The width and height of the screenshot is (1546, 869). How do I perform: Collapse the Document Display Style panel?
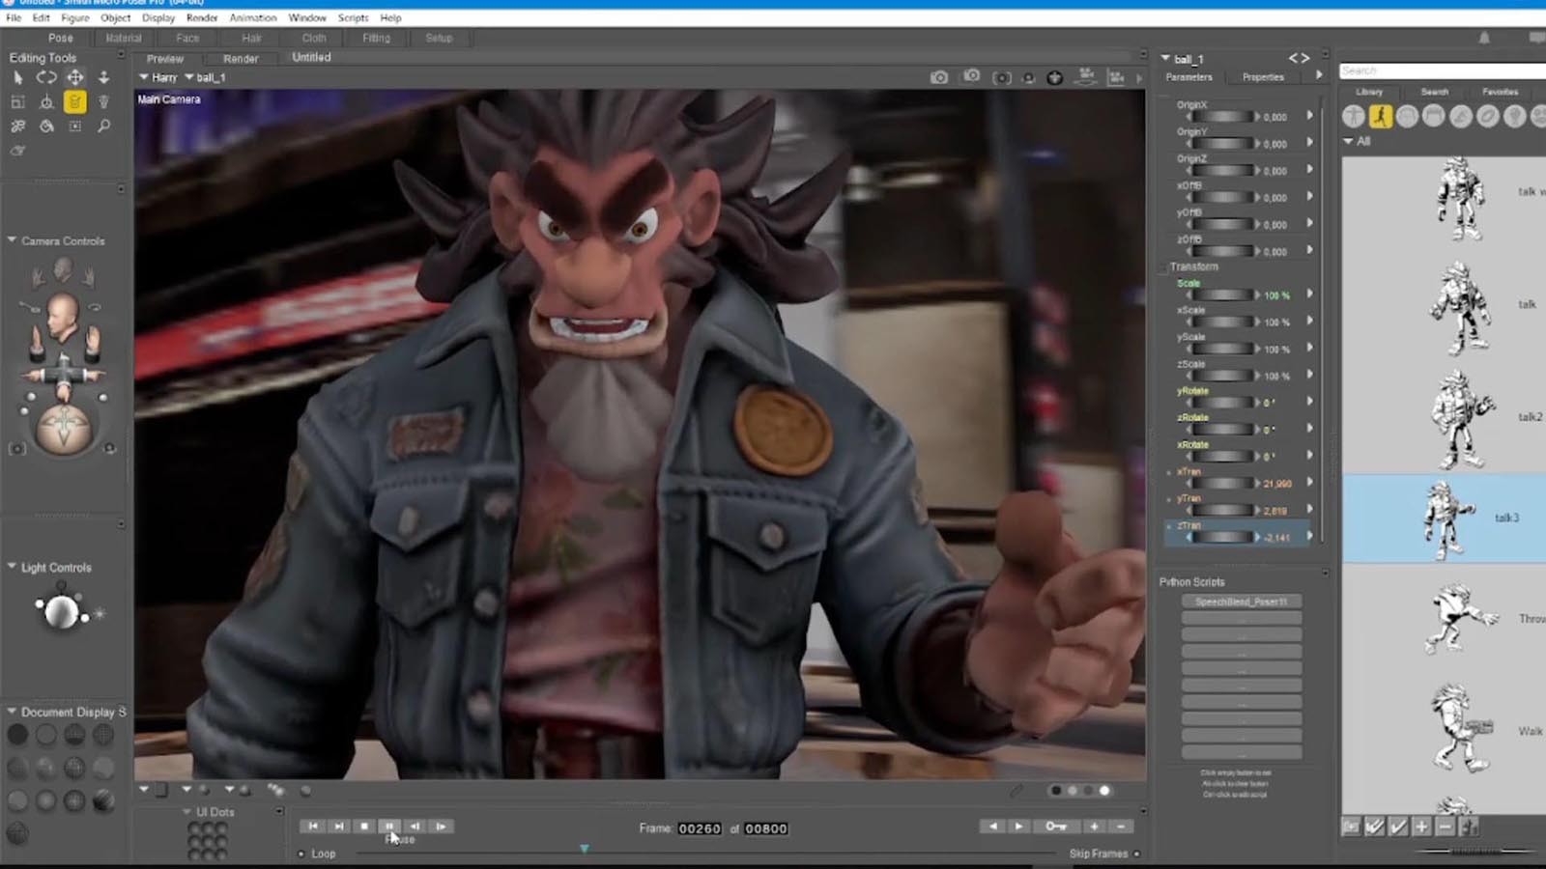tap(12, 711)
